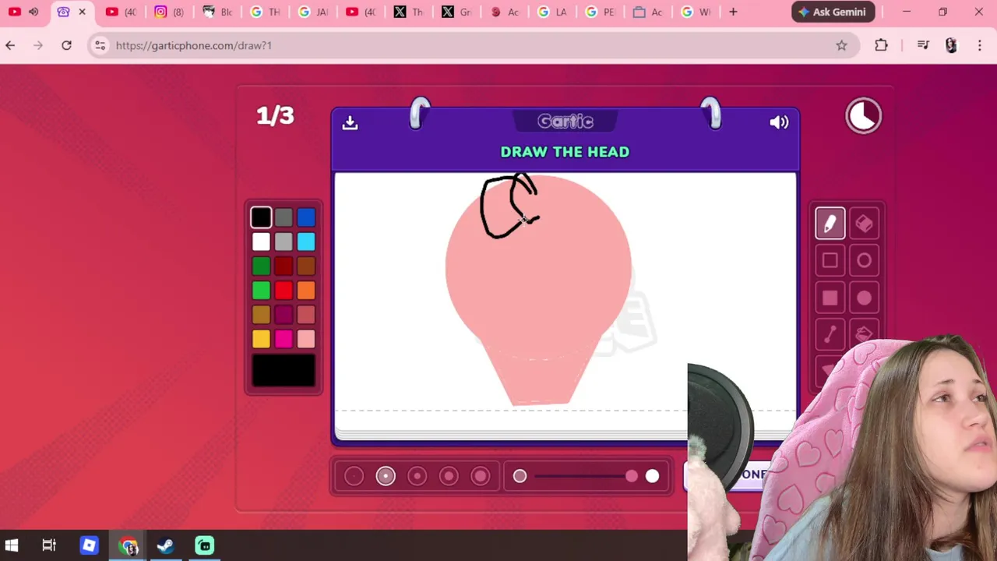This screenshot has width=997, height=561.
Task: Close the active Gartic Phone tab
Action: 82,12
